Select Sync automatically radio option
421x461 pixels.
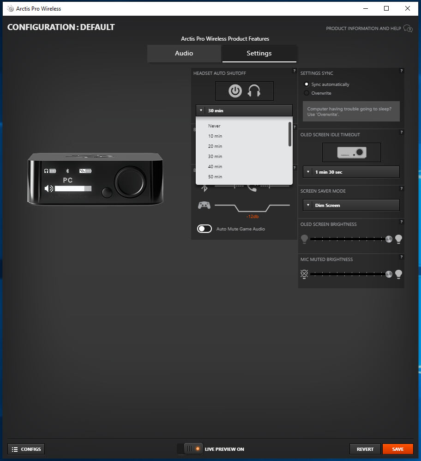[307, 85]
